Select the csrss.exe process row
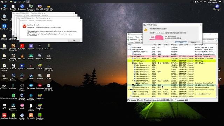This screenshot has width=224, height=126. click(x=171, y=48)
